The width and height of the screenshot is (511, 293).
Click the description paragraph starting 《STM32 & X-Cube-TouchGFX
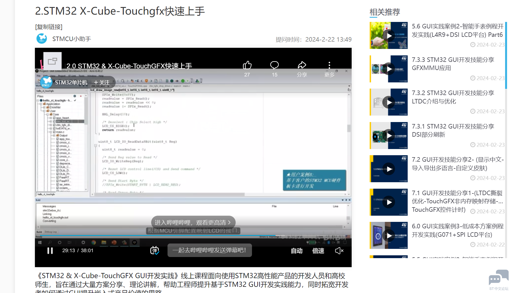click(x=192, y=283)
